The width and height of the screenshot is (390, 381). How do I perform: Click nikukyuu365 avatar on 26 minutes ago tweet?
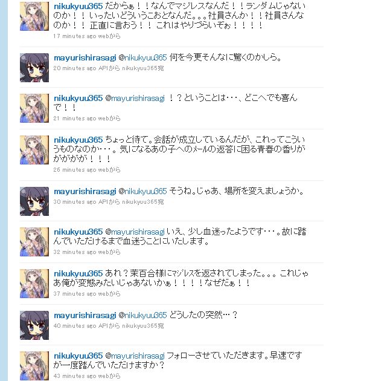point(34,150)
